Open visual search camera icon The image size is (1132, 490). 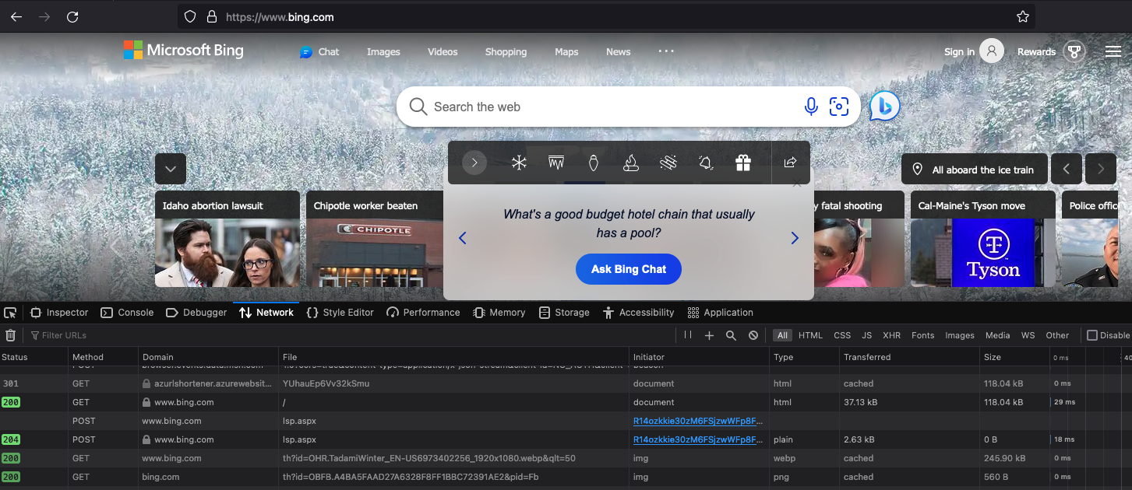click(839, 107)
